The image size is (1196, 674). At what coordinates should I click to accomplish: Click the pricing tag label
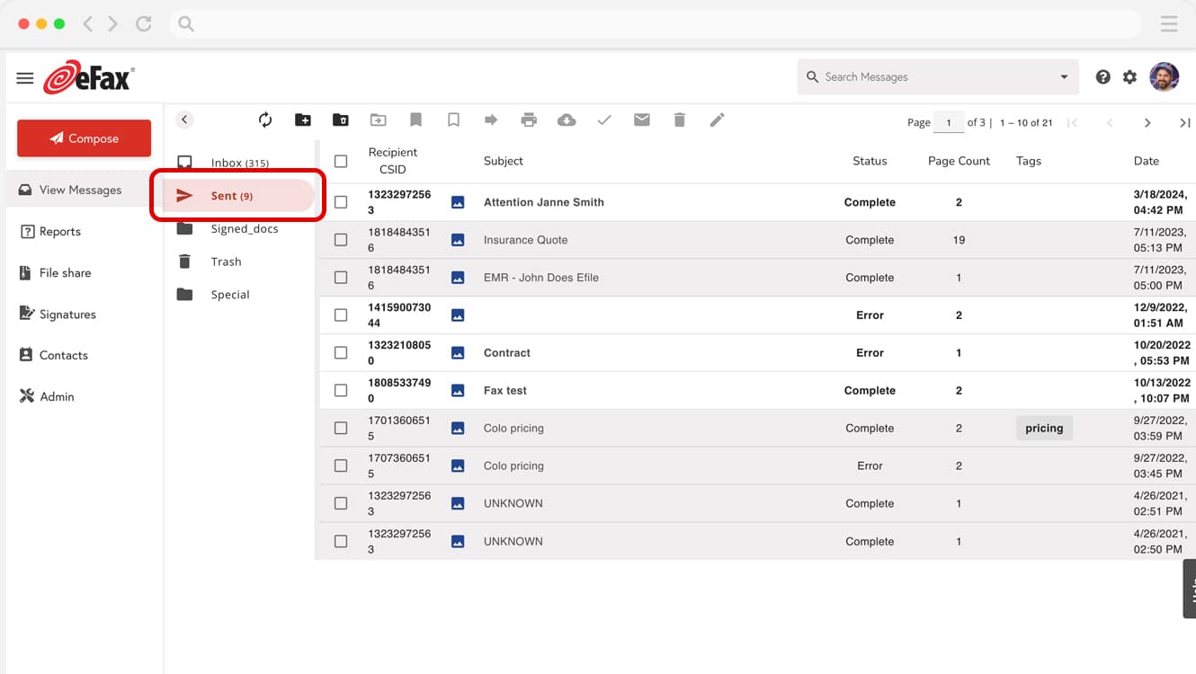coord(1043,428)
